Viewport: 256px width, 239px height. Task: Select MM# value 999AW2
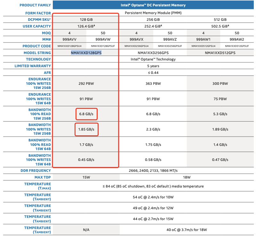[237, 39]
